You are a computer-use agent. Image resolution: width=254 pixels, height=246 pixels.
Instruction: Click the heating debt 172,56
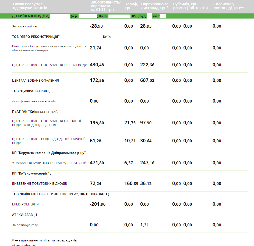click(x=97, y=80)
